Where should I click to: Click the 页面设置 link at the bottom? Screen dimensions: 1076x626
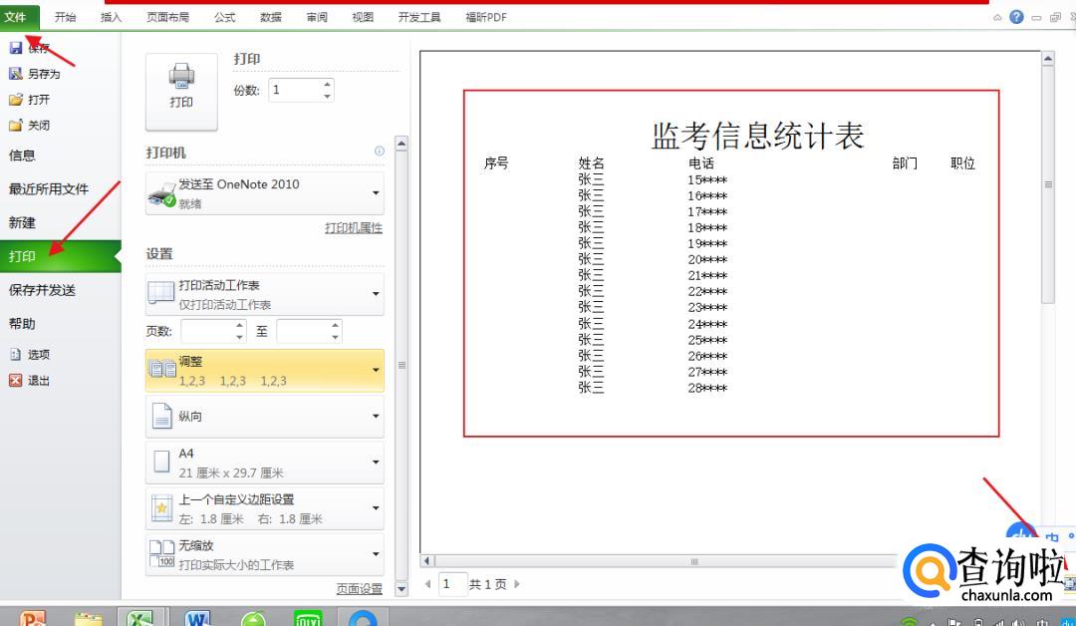[359, 589]
